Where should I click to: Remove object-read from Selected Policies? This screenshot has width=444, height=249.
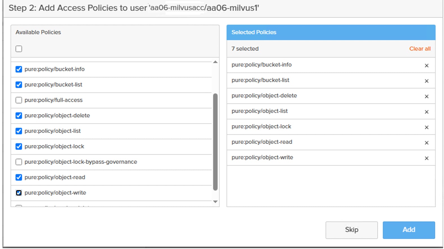click(x=427, y=143)
